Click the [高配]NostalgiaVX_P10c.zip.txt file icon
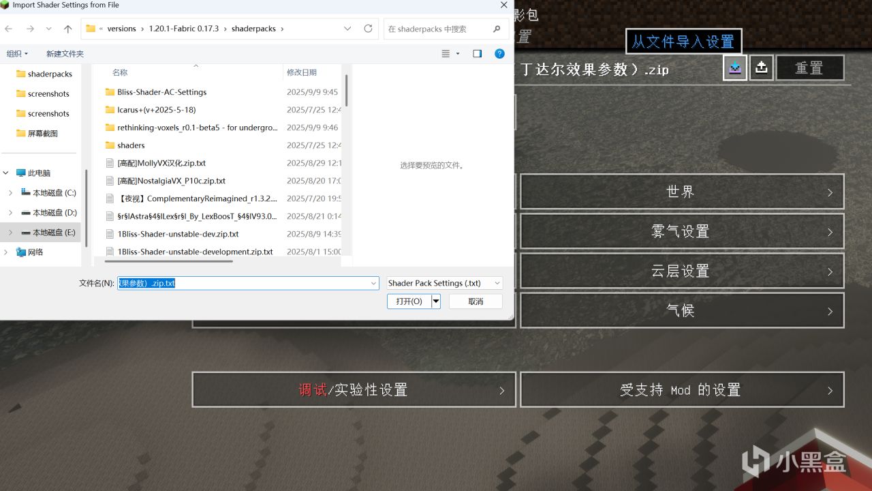Screen dimensions: 872x491 [110, 181]
